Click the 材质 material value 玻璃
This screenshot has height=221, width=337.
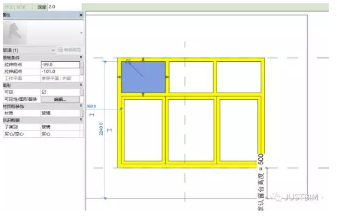[x=60, y=113]
